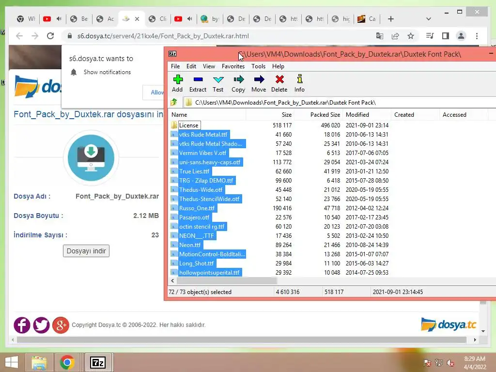Viewport: 496px width, 372px height.
Task: Open the Help menu in 7-Zip
Action: (x=278, y=66)
